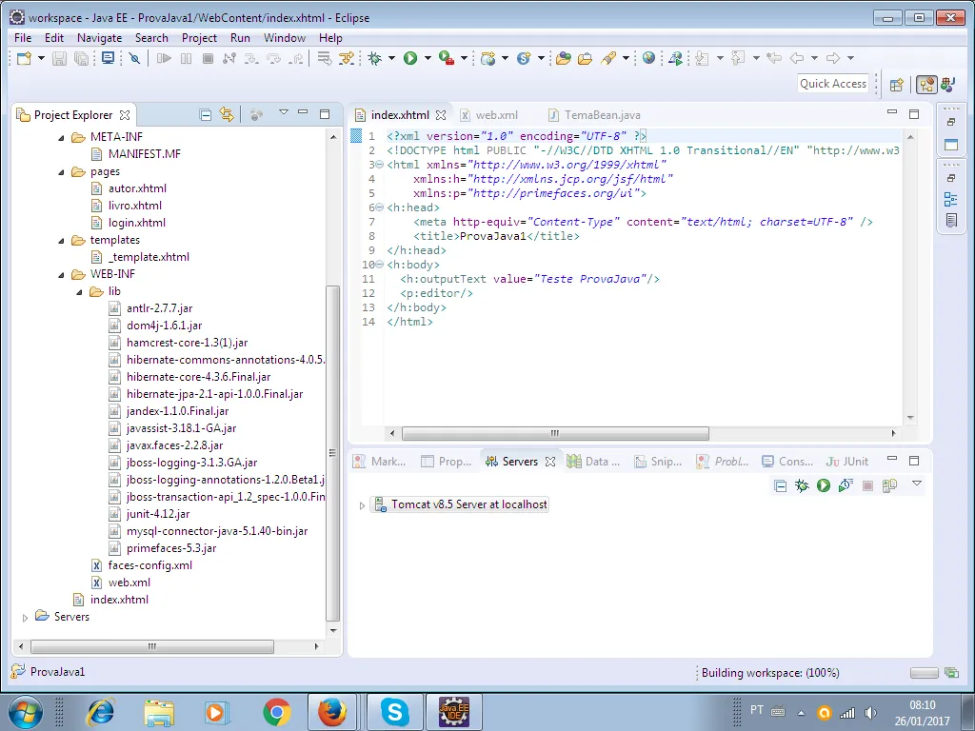Expand the Servers project folder

pyautogui.click(x=26, y=618)
